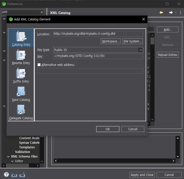Collapse the XML Schema Files tree node
This screenshot has width=184, height=179.
[x=8, y=157]
